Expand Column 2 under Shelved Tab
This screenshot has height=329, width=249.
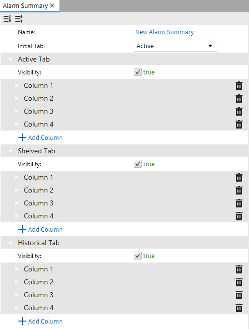[17, 191]
